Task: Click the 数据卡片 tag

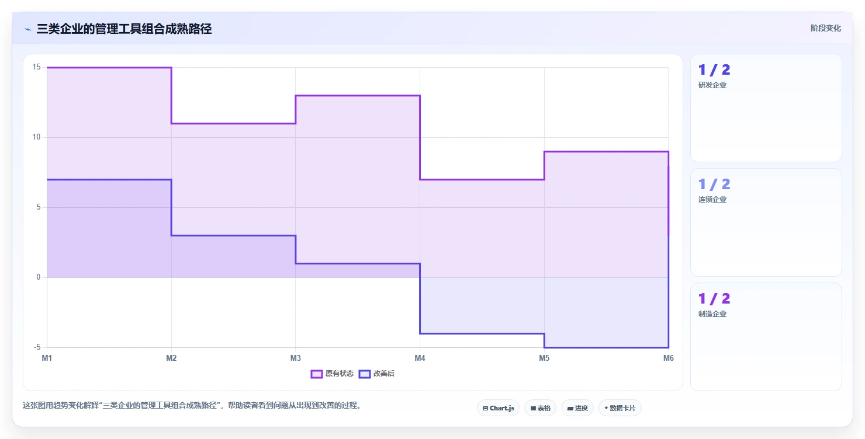Action: (620, 408)
